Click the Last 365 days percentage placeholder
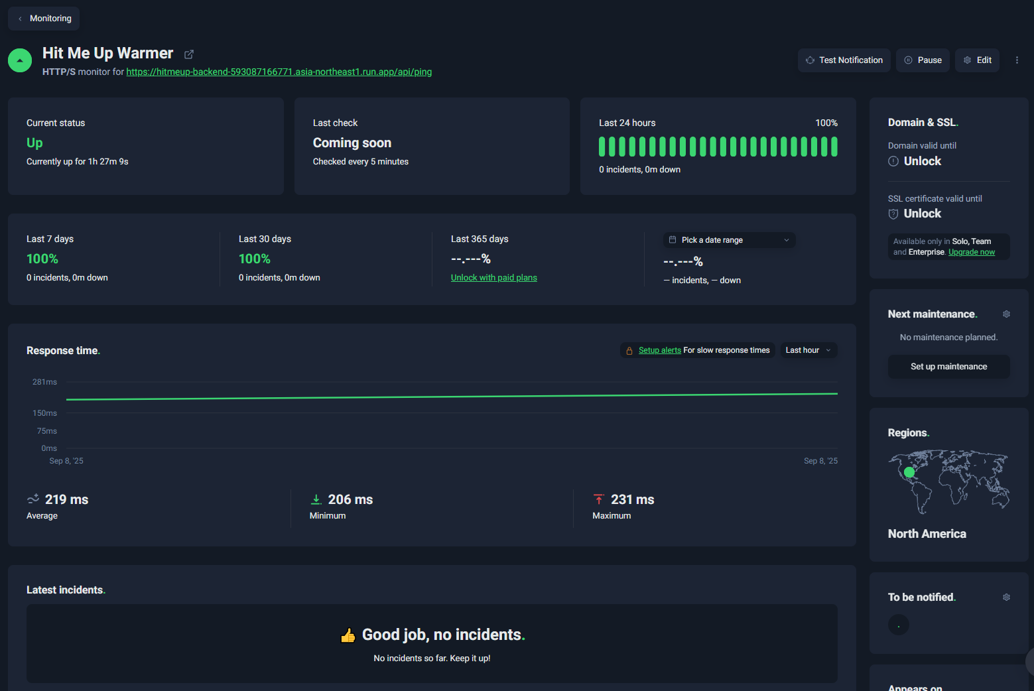The height and width of the screenshot is (691, 1034). [471, 259]
